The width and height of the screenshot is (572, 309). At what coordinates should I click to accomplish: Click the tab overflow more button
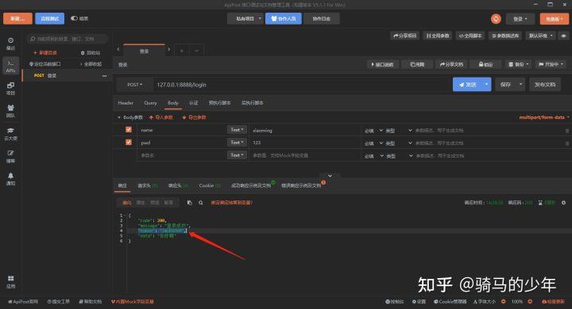197,51
